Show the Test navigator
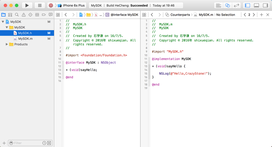 (30, 15)
